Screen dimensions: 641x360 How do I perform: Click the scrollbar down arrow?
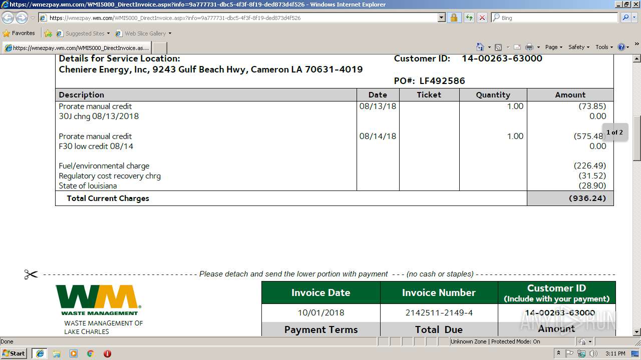click(636, 332)
